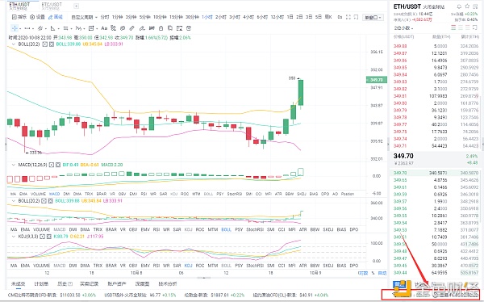The height and width of the screenshot is (302, 484).
Task: Click the 指标 indicators button
Action: (x=19, y=17)
